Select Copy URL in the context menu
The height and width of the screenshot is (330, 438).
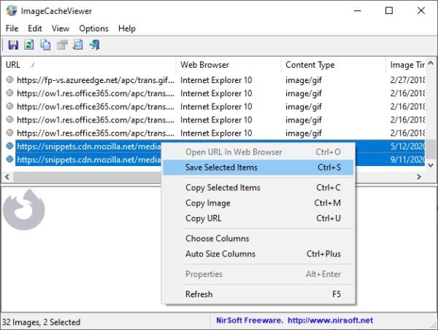204,219
